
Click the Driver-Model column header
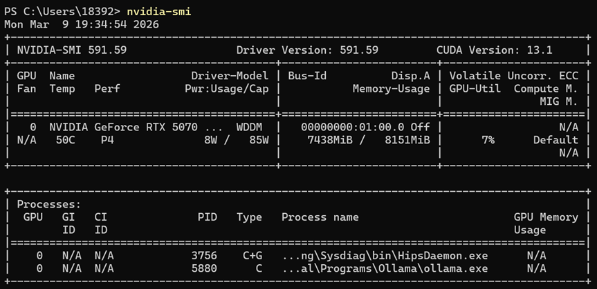[230, 76]
